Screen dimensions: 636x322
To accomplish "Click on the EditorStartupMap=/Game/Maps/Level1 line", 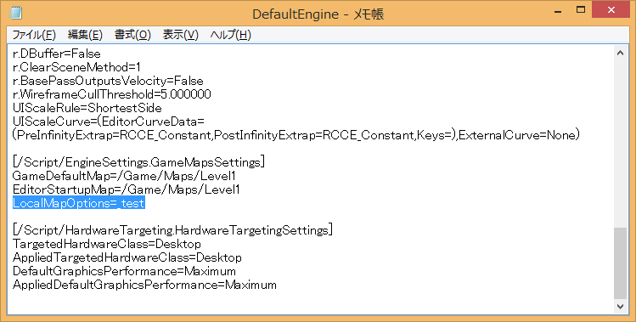I will 127,189.
